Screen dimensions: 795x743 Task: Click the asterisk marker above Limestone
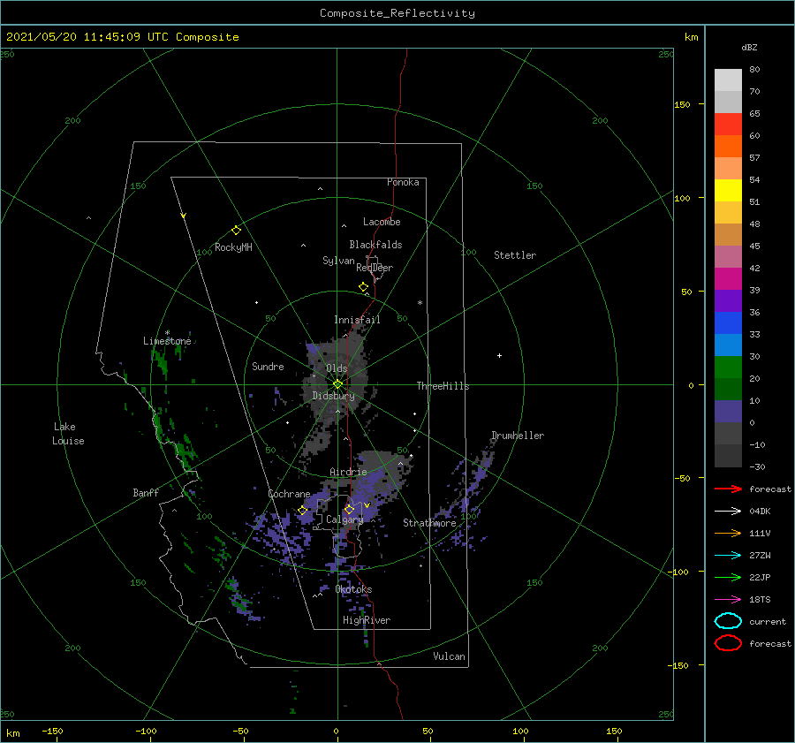click(x=167, y=333)
